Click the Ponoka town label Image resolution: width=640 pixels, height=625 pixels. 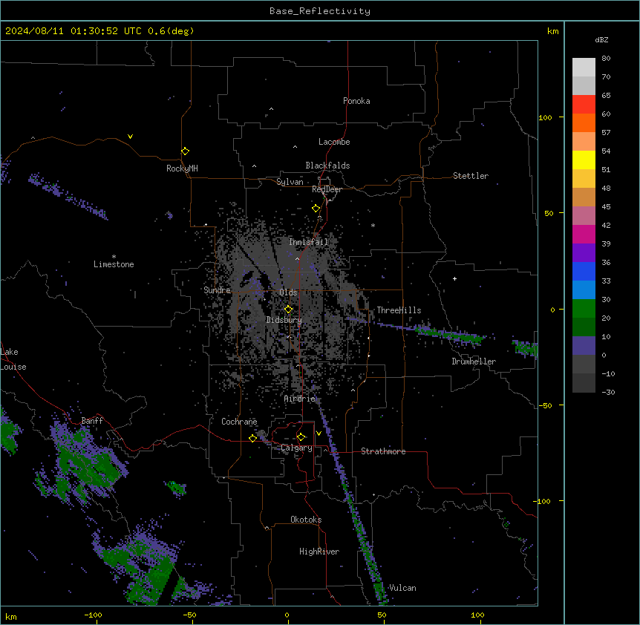click(x=356, y=101)
